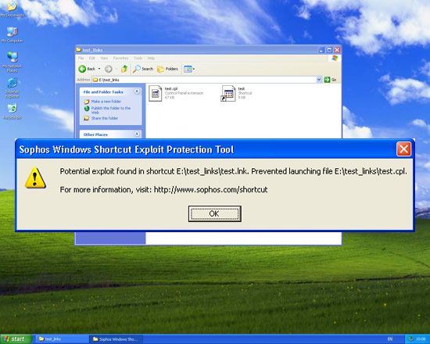Open the Tools menu
Viewport: 430px width, 344px height.
(138, 58)
